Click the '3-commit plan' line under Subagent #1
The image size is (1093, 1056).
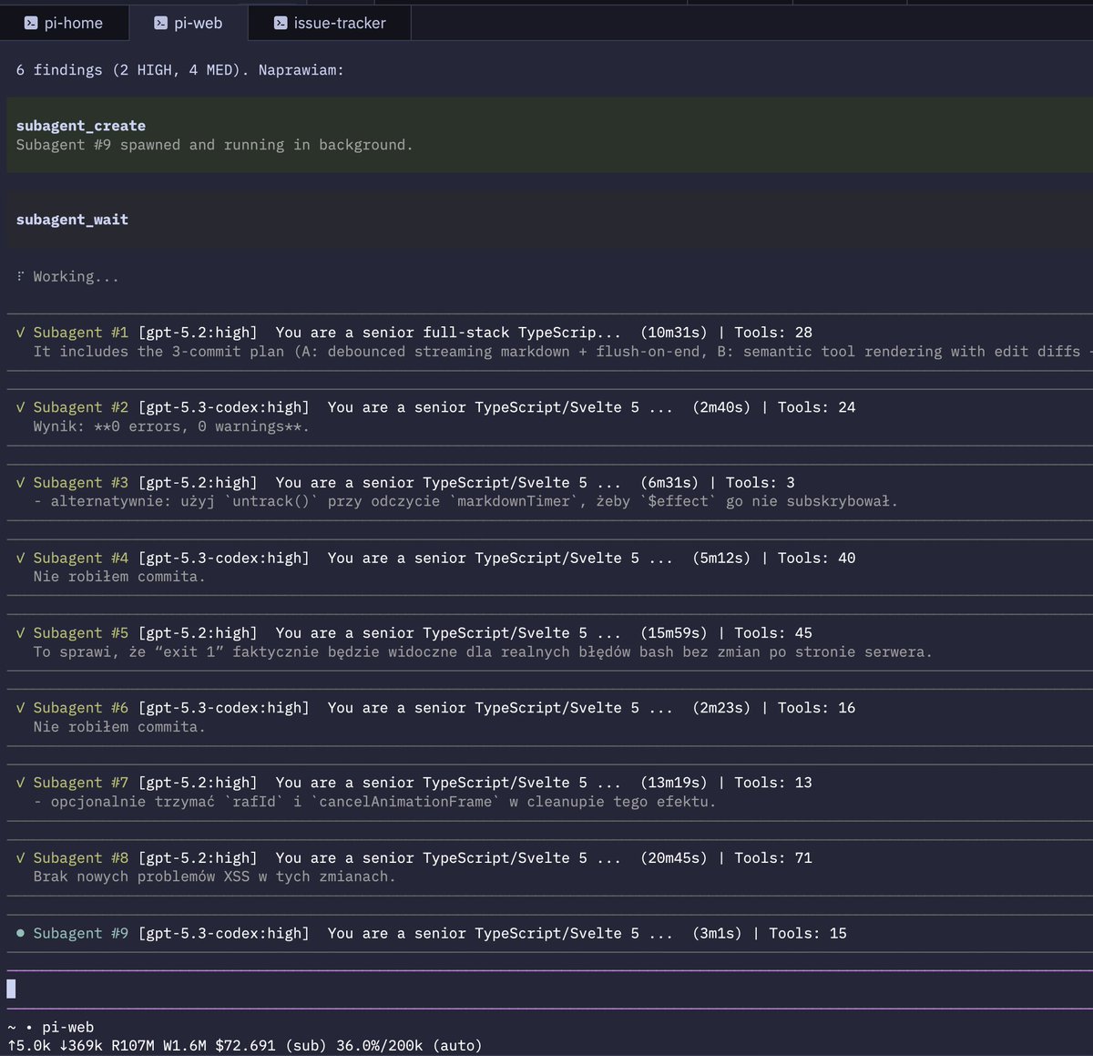coord(563,352)
